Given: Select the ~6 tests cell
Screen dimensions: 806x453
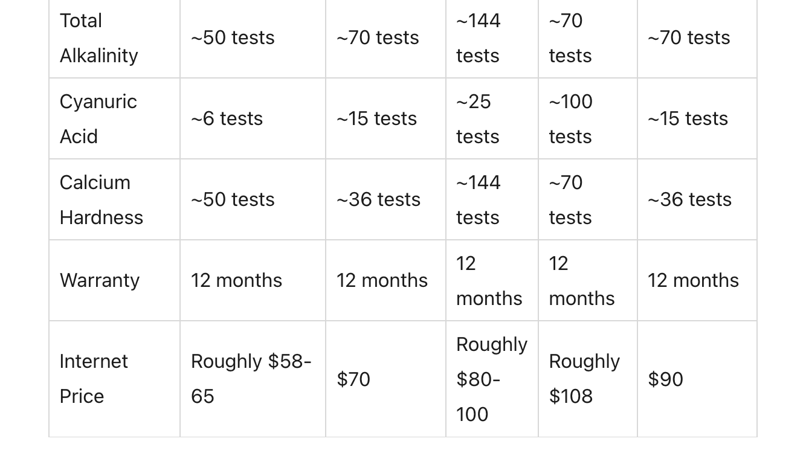Looking at the screenshot, I should (x=253, y=119).
